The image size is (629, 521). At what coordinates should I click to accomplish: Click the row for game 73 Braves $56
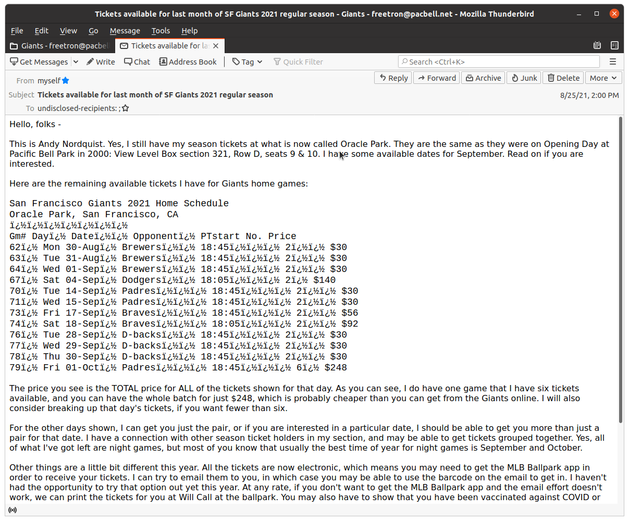(184, 313)
